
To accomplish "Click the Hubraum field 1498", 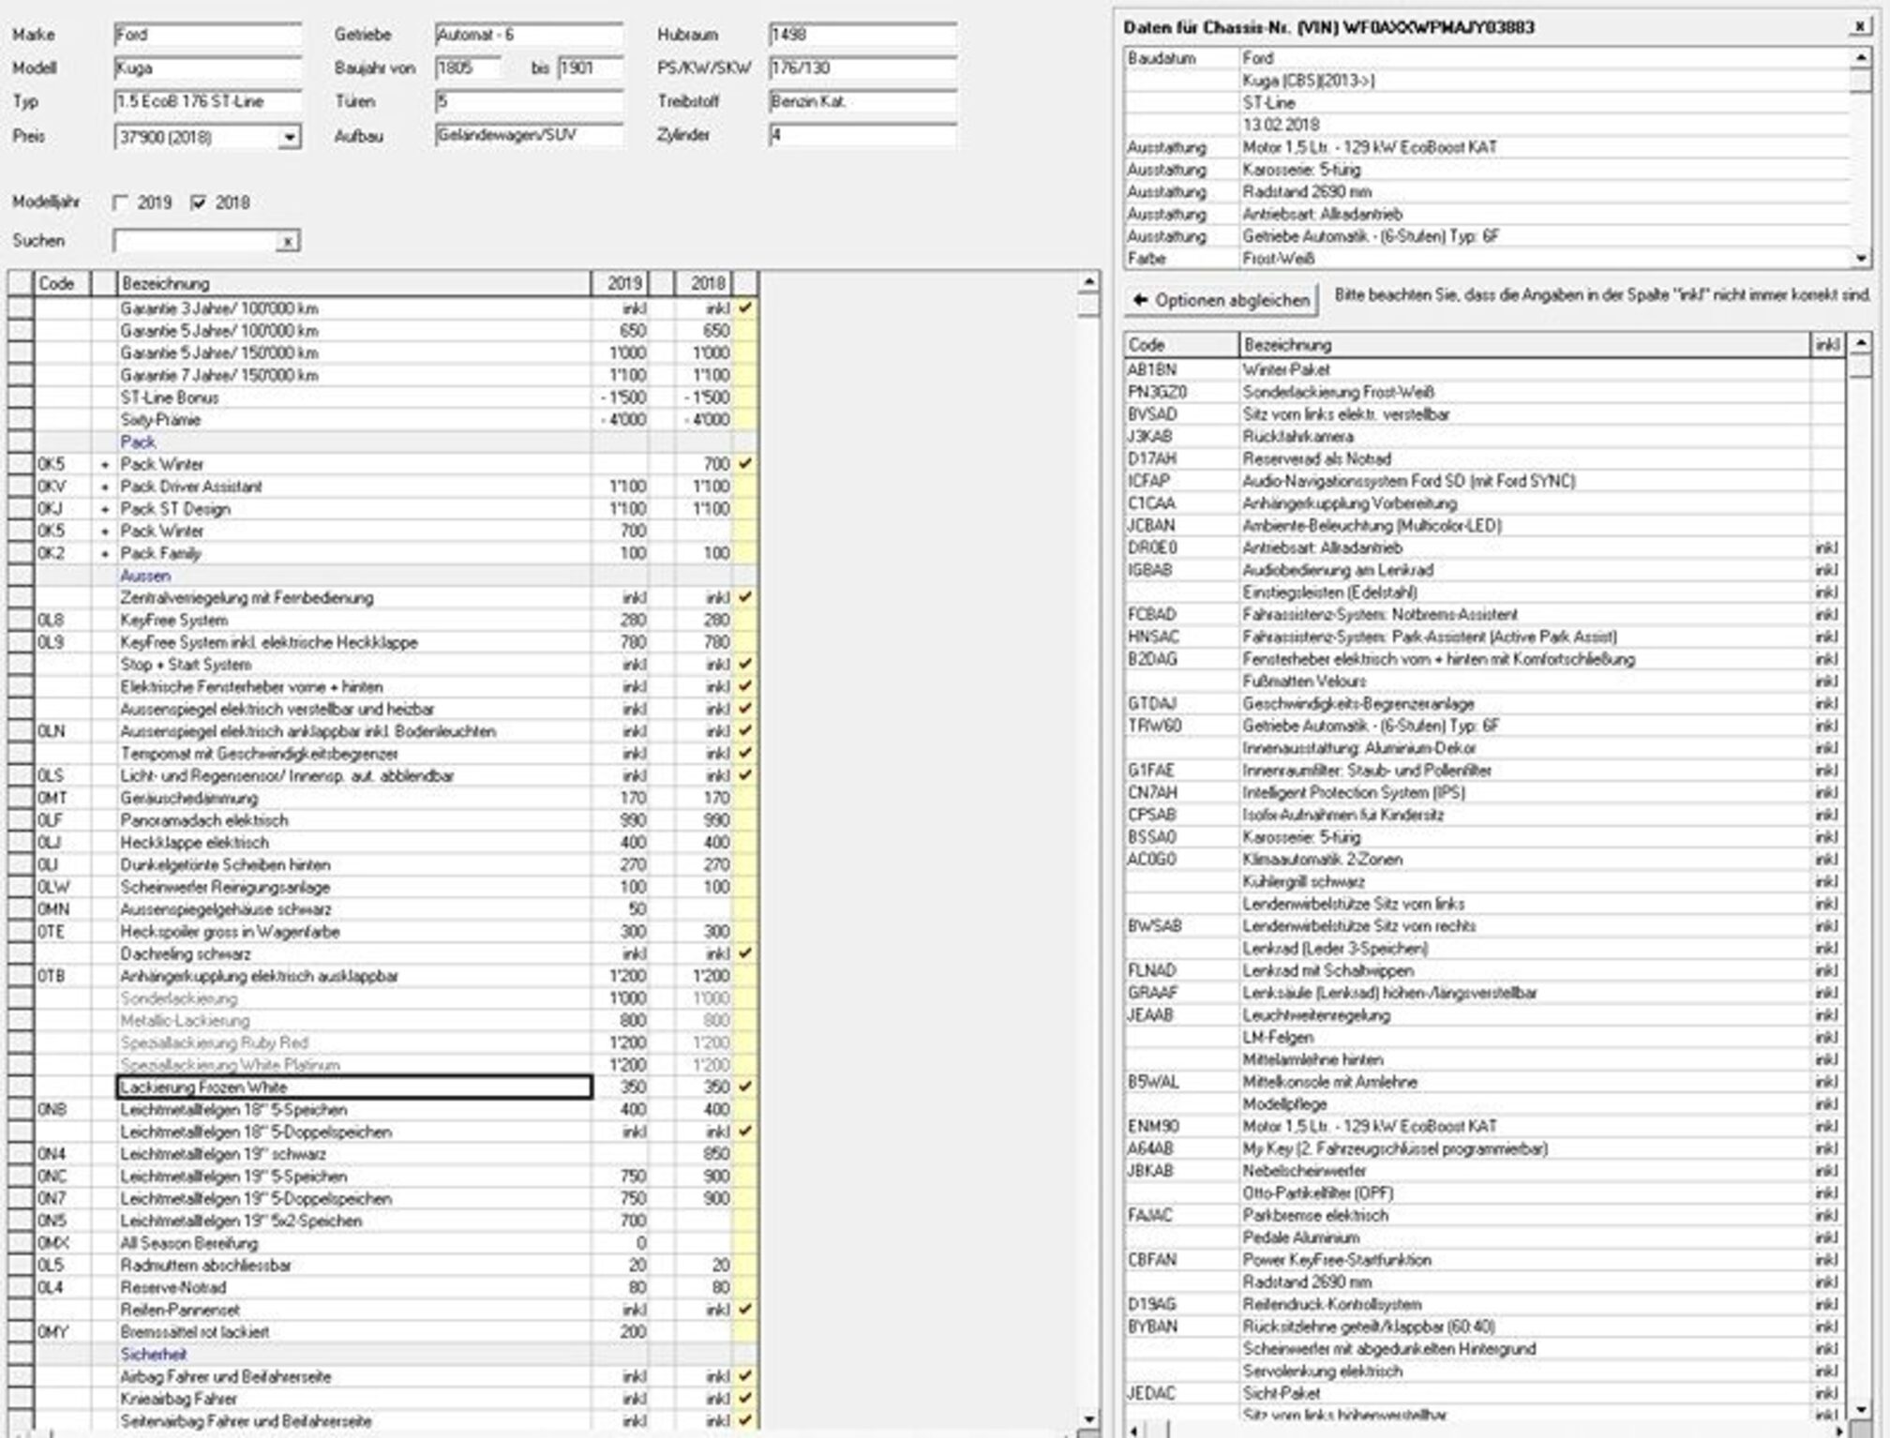I will point(862,36).
